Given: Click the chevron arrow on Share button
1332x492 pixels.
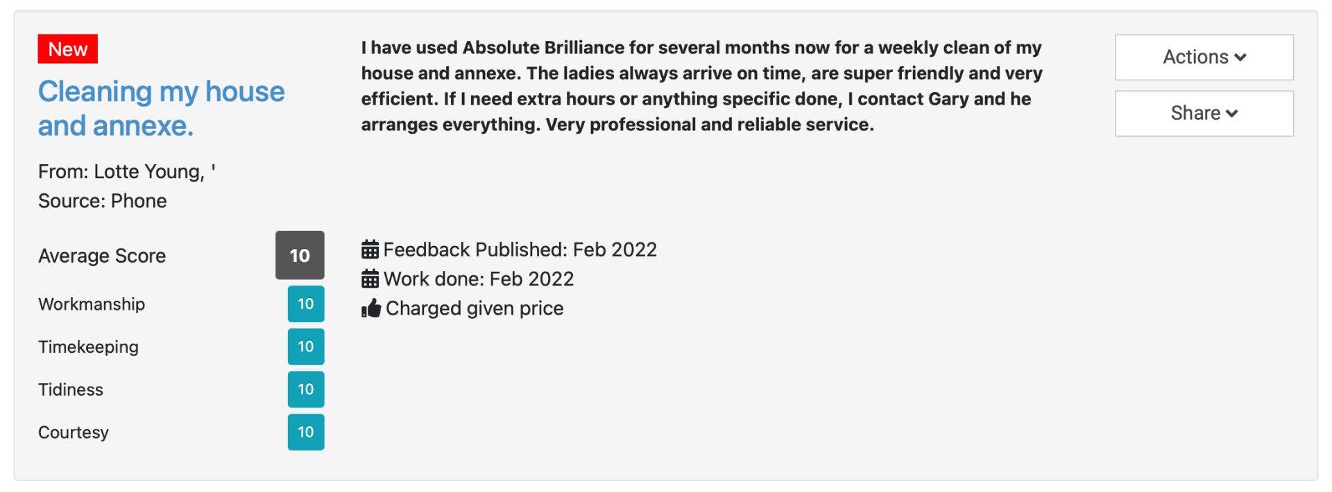Looking at the screenshot, I should pos(1232,114).
